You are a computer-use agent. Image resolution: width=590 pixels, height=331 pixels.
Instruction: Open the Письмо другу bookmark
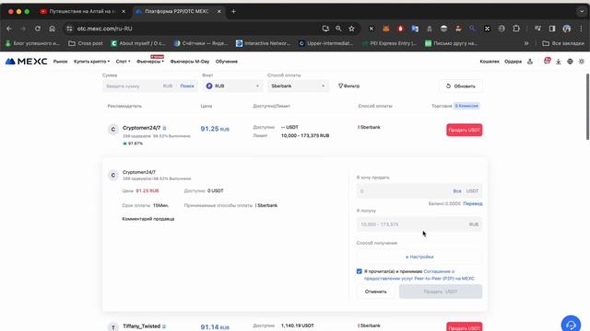coord(451,43)
